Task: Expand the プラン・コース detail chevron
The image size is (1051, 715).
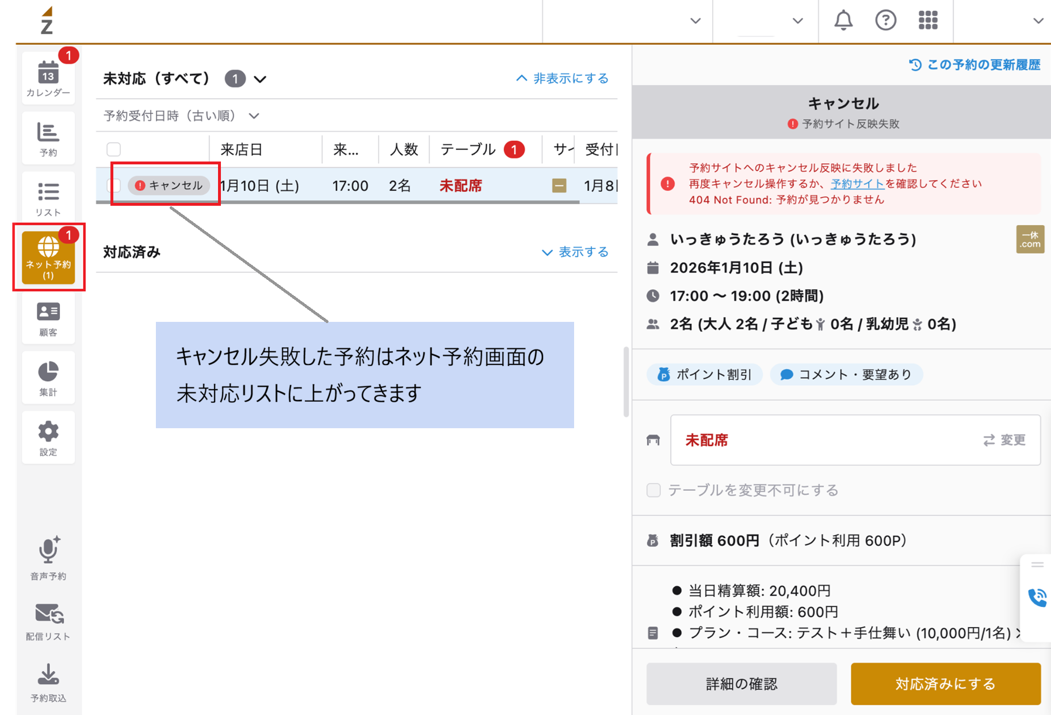Action: pos(1018,633)
